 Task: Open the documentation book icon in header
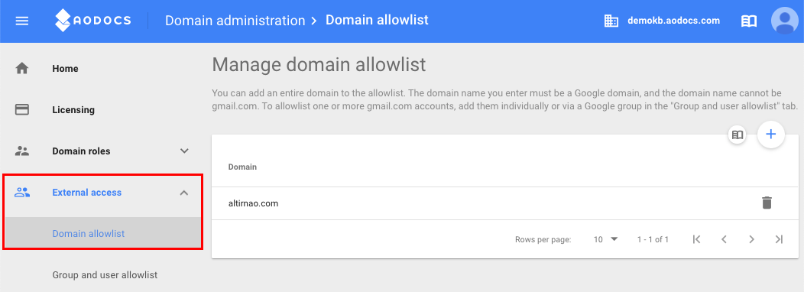point(749,21)
